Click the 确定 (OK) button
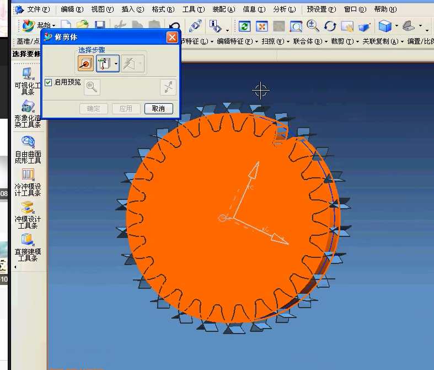The height and width of the screenshot is (370, 434). 93,108
